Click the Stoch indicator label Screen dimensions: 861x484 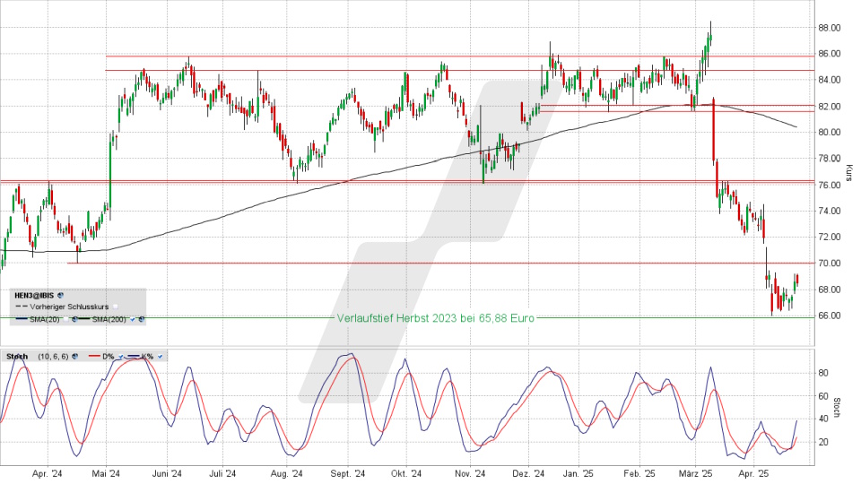click(17, 356)
